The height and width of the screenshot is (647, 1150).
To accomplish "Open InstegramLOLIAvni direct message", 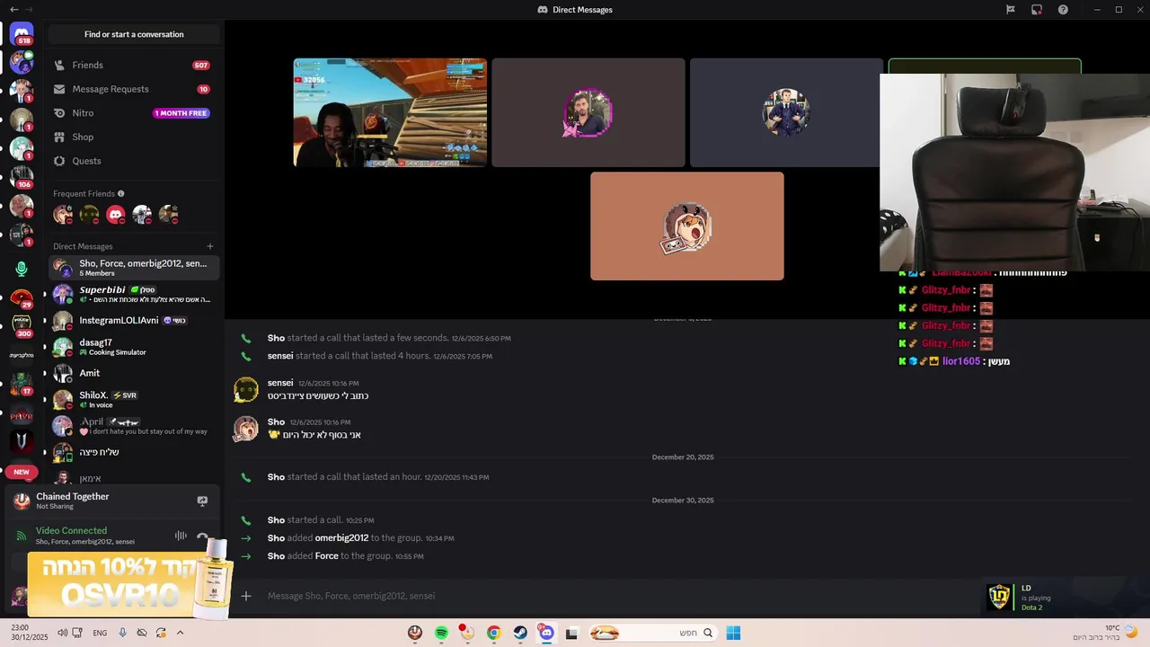I will pos(134,321).
